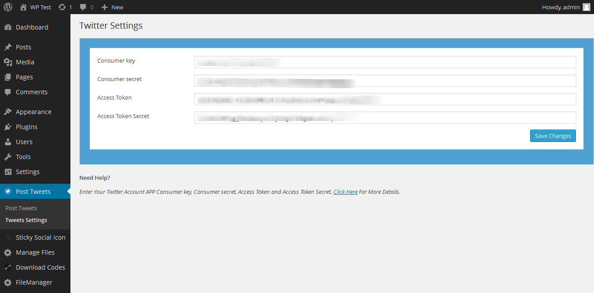
Task: Click the Dashboard gauge icon
Action: coord(8,27)
